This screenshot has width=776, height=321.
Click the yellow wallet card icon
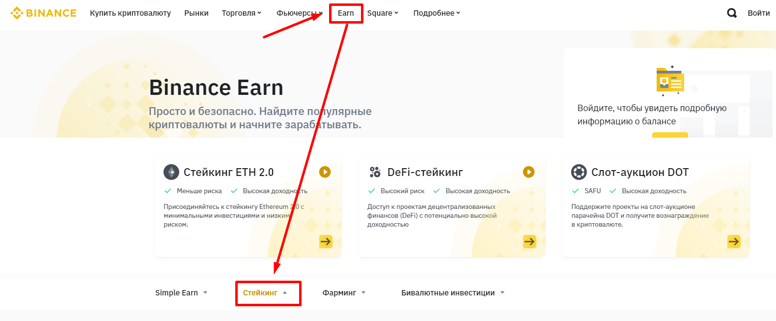pos(670,80)
